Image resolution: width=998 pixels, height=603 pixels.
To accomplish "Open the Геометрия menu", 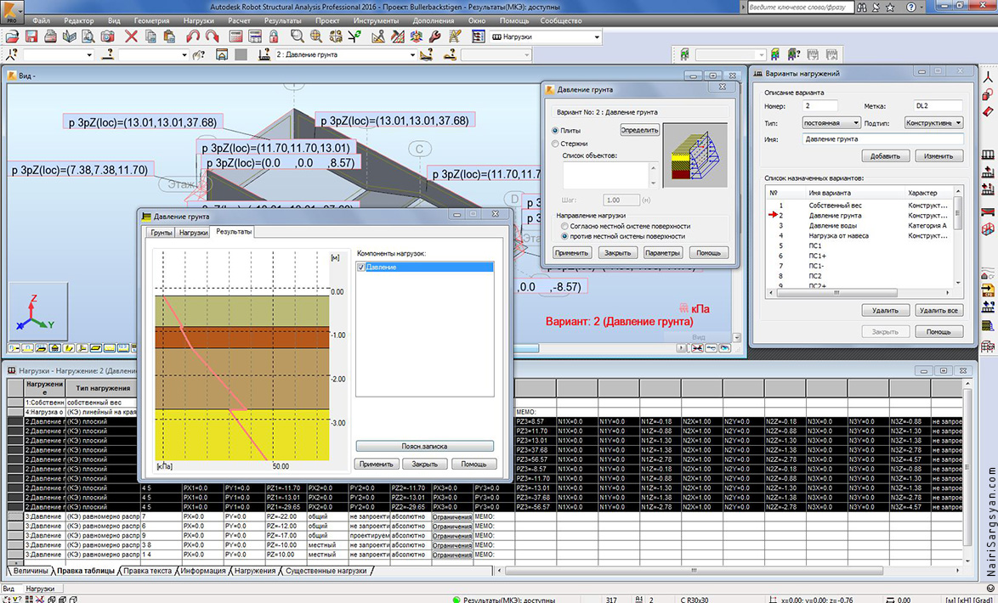I will pyautogui.click(x=151, y=21).
